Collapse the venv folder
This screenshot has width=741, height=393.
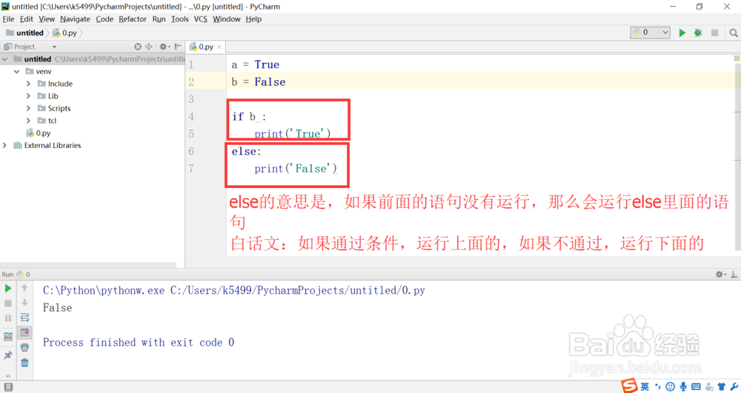[x=16, y=71]
